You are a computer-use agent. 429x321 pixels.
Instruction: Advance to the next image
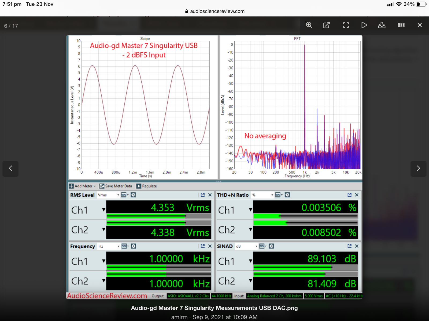(418, 169)
